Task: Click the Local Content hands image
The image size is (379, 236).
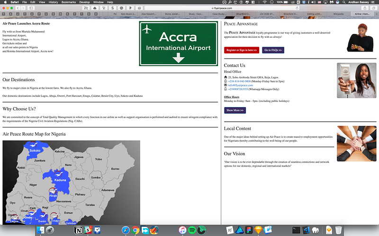Action: (x=357, y=143)
